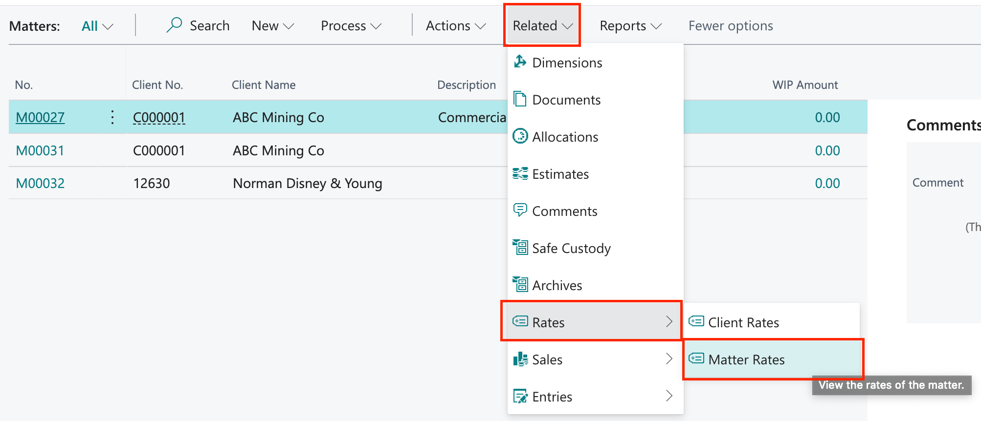The height and width of the screenshot is (421, 981).
Task: Expand the New menu
Action: (x=273, y=26)
